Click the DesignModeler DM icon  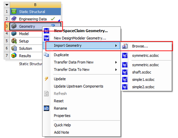click(46, 38)
